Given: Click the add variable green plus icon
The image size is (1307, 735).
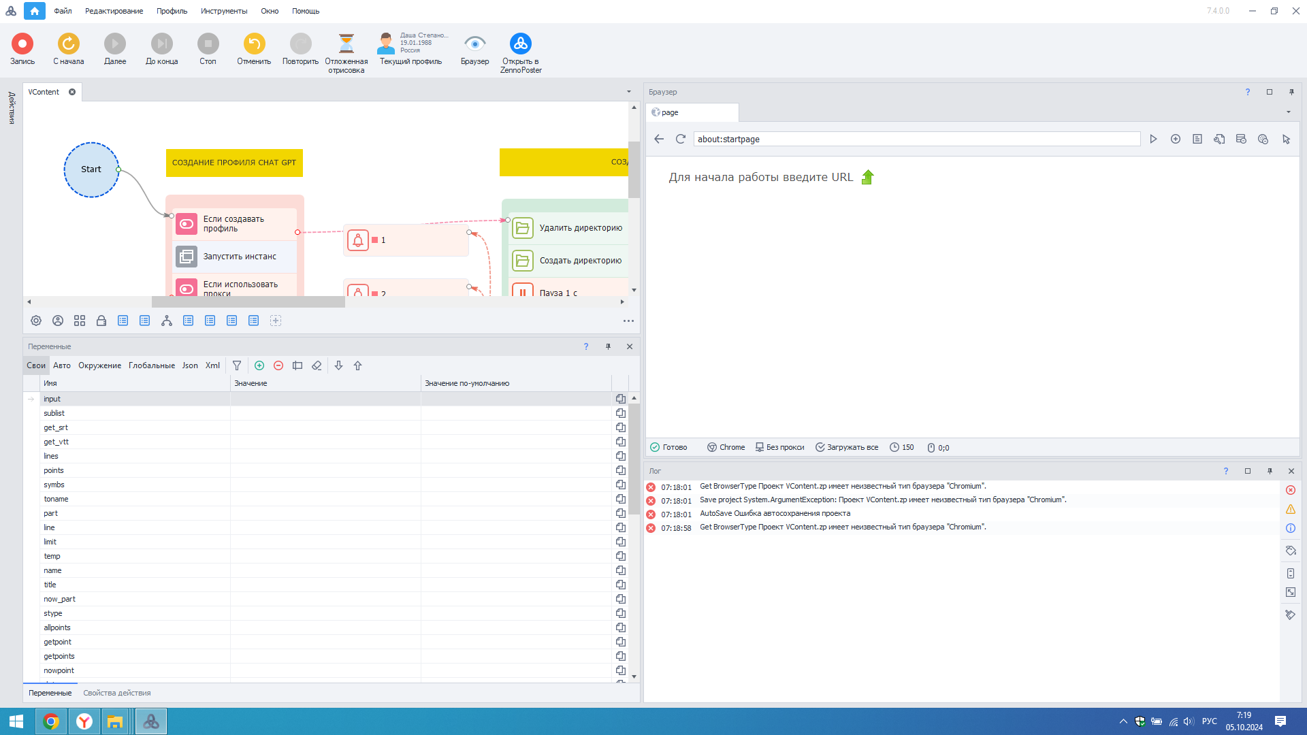Looking at the screenshot, I should point(259,366).
